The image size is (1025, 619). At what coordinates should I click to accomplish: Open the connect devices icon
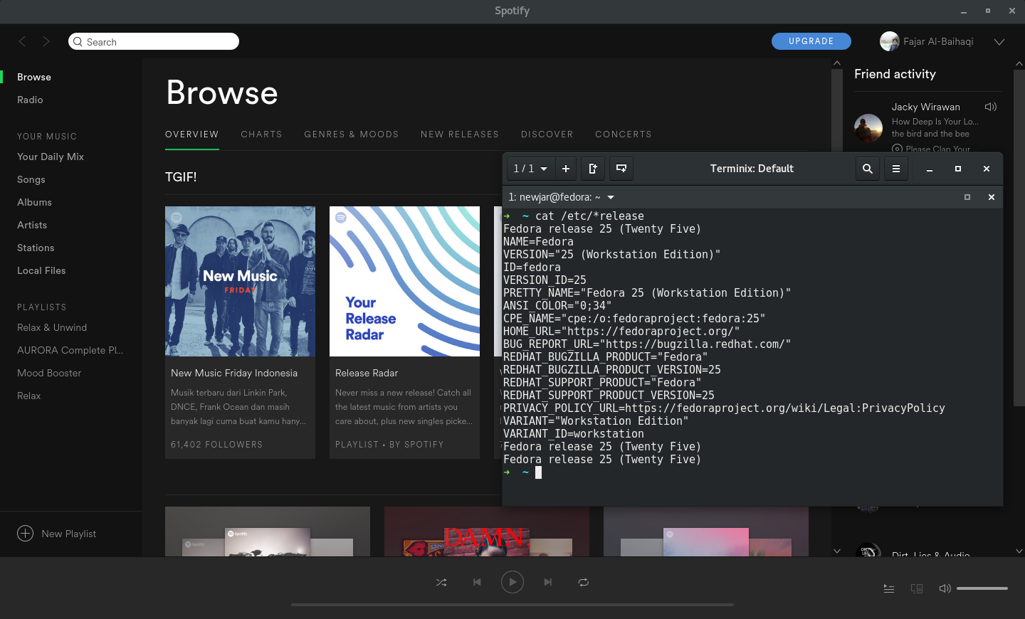tap(917, 588)
